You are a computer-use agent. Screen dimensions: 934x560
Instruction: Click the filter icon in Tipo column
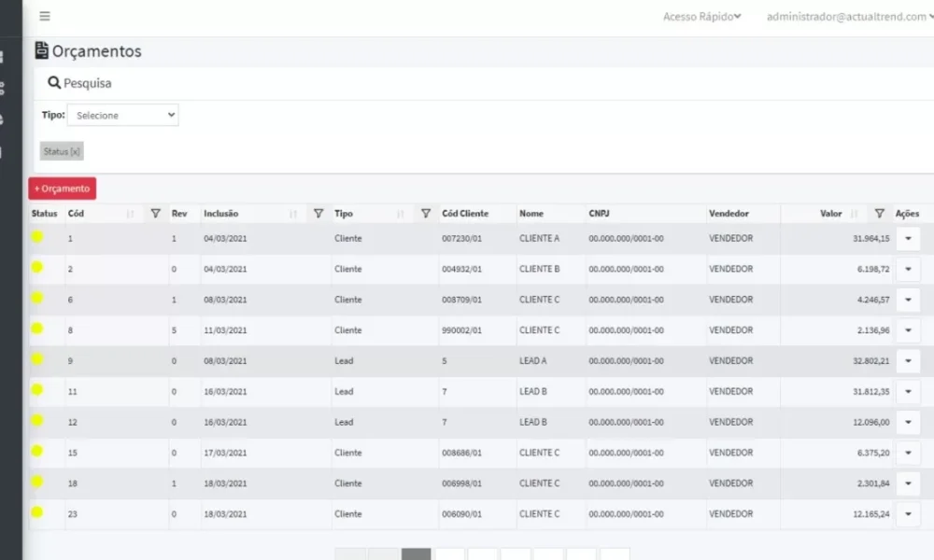pyautogui.click(x=426, y=213)
